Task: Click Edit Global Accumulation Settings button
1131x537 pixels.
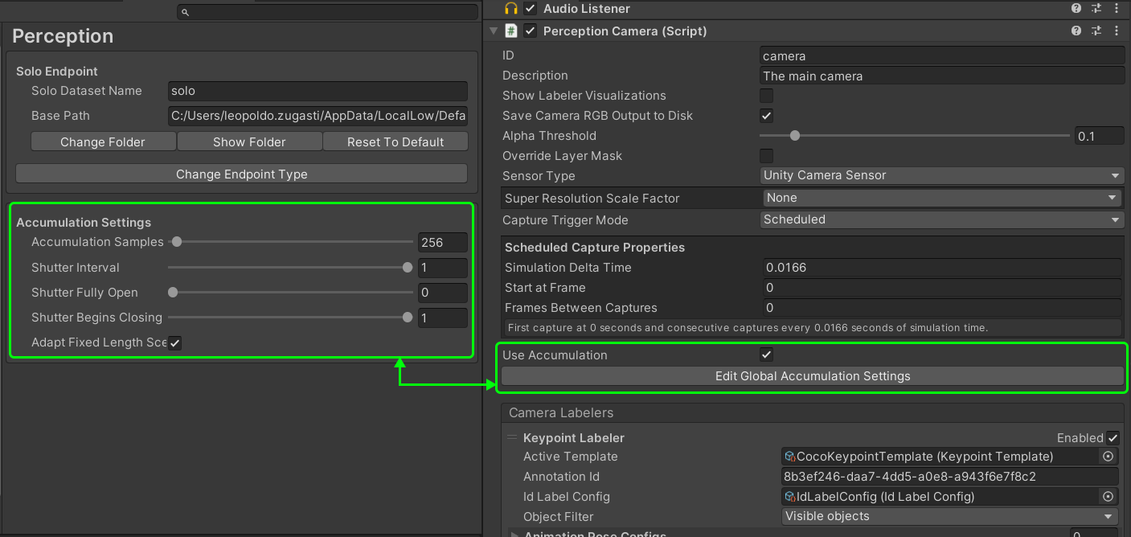Action: [x=812, y=376]
